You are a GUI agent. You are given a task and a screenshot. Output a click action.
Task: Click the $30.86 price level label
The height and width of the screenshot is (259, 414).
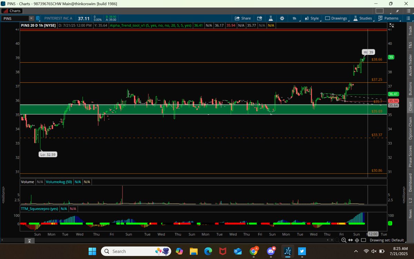click(377, 171)
